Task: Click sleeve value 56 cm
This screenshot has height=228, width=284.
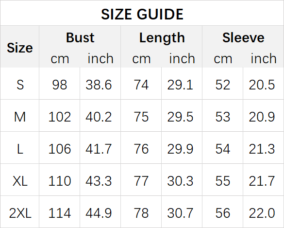Action: point(223,213)
